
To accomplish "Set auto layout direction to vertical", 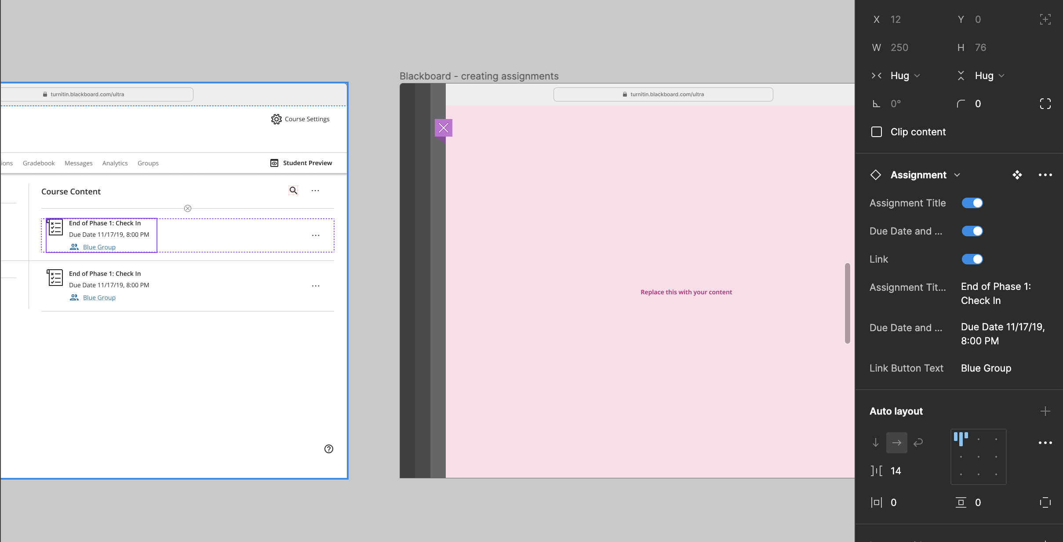I will pos(875,442).
